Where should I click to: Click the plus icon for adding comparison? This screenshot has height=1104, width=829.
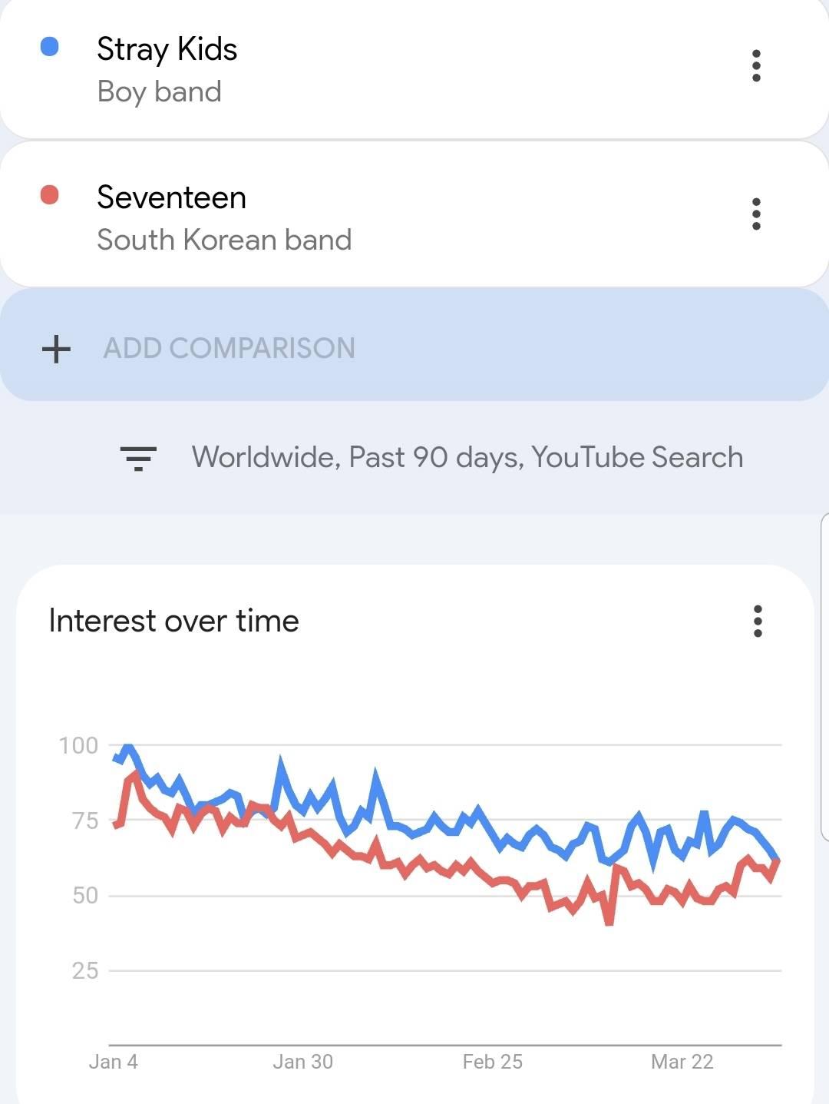[56, 349]
